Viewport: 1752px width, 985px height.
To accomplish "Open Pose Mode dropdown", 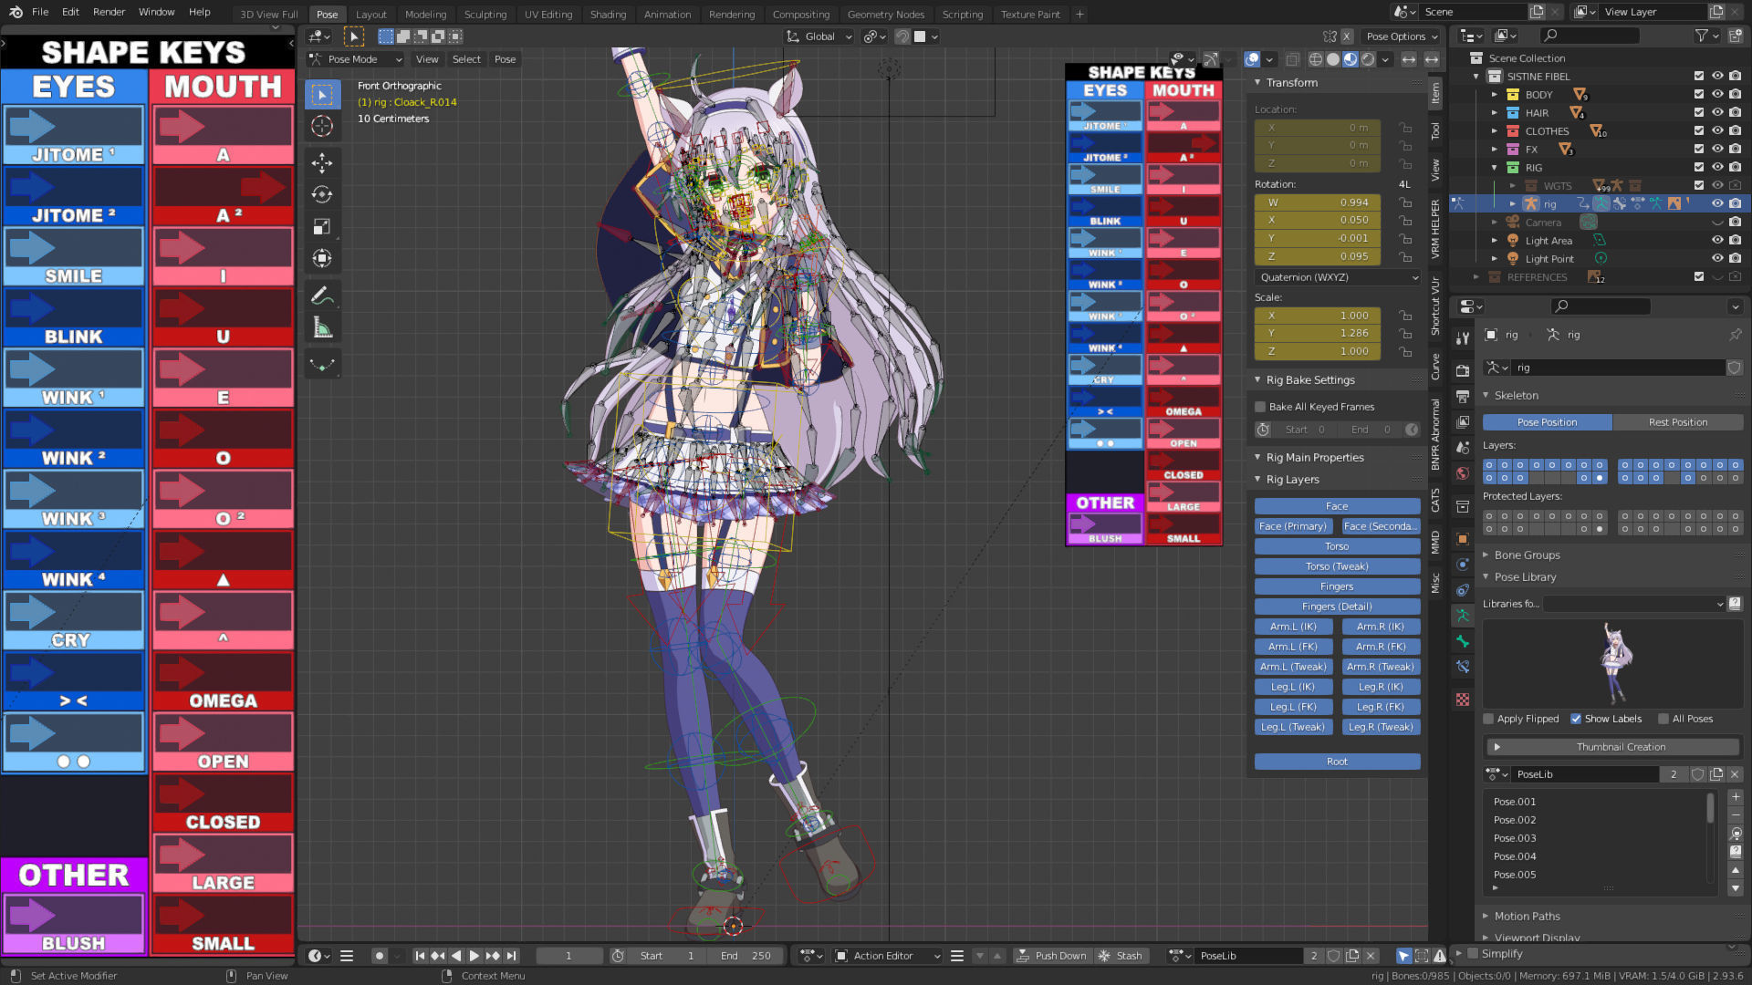I will [356, 59].
